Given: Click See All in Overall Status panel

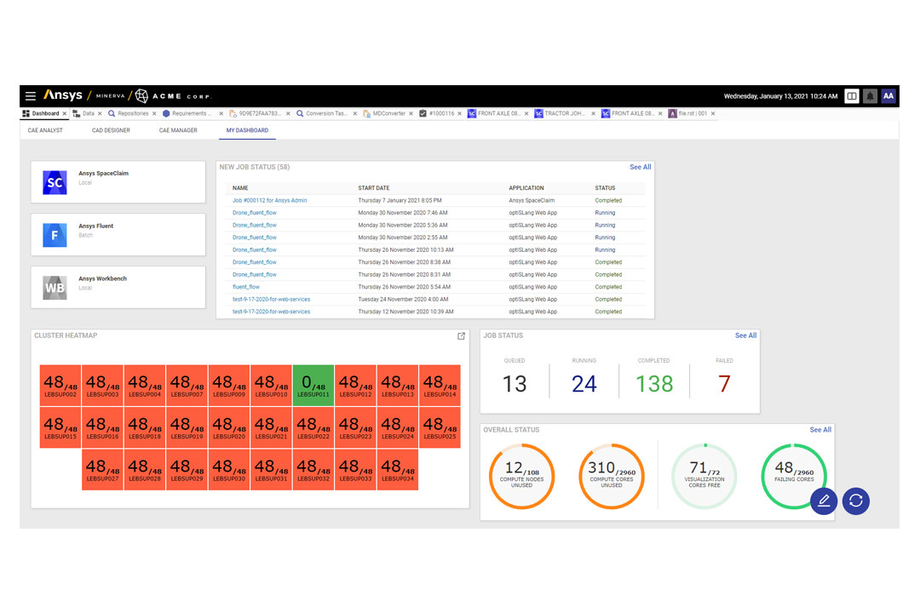Looking at the screenshot, I should point(819,430).
